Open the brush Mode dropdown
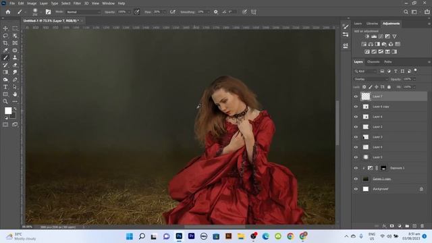The width and height of the screenshot is (432, 243). coord(84,12)
